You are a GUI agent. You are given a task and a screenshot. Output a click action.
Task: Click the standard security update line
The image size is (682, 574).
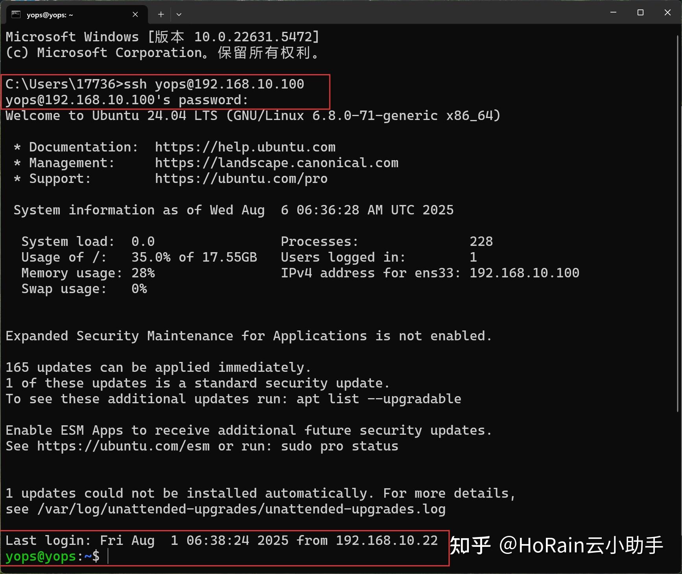(x=198, y=383)
